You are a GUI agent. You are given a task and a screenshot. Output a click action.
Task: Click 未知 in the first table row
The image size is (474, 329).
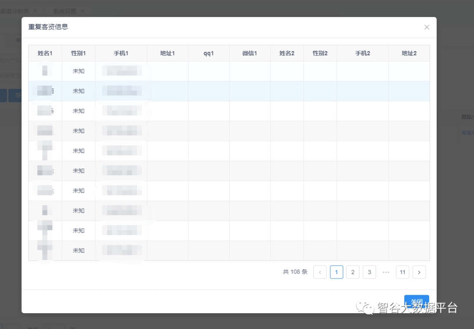[x=79, y=71]
